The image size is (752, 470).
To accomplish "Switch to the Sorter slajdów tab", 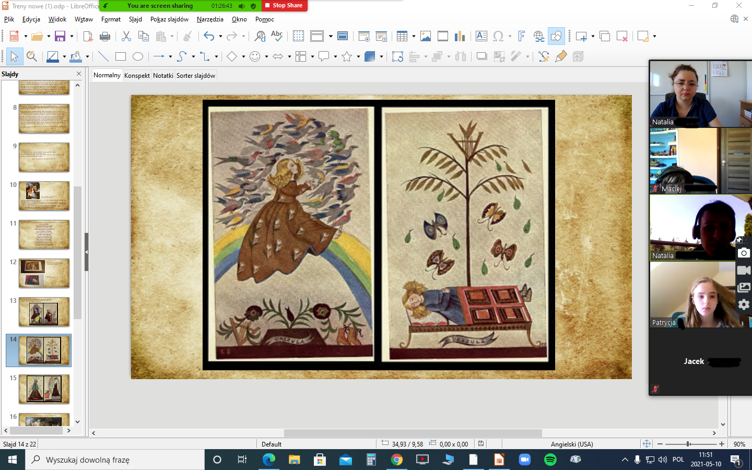I will 196,75.
